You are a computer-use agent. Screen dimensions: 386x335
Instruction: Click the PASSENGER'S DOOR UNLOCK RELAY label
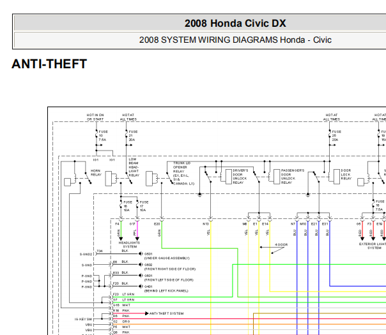293,177
